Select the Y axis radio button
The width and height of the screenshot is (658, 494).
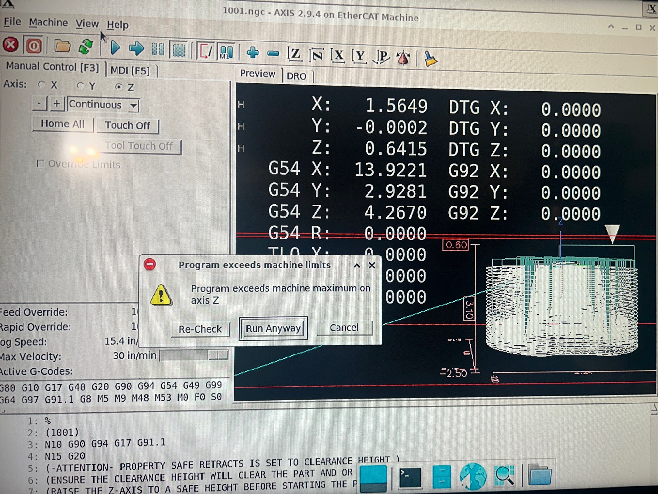pyautogui.click(x=80, y=86)
